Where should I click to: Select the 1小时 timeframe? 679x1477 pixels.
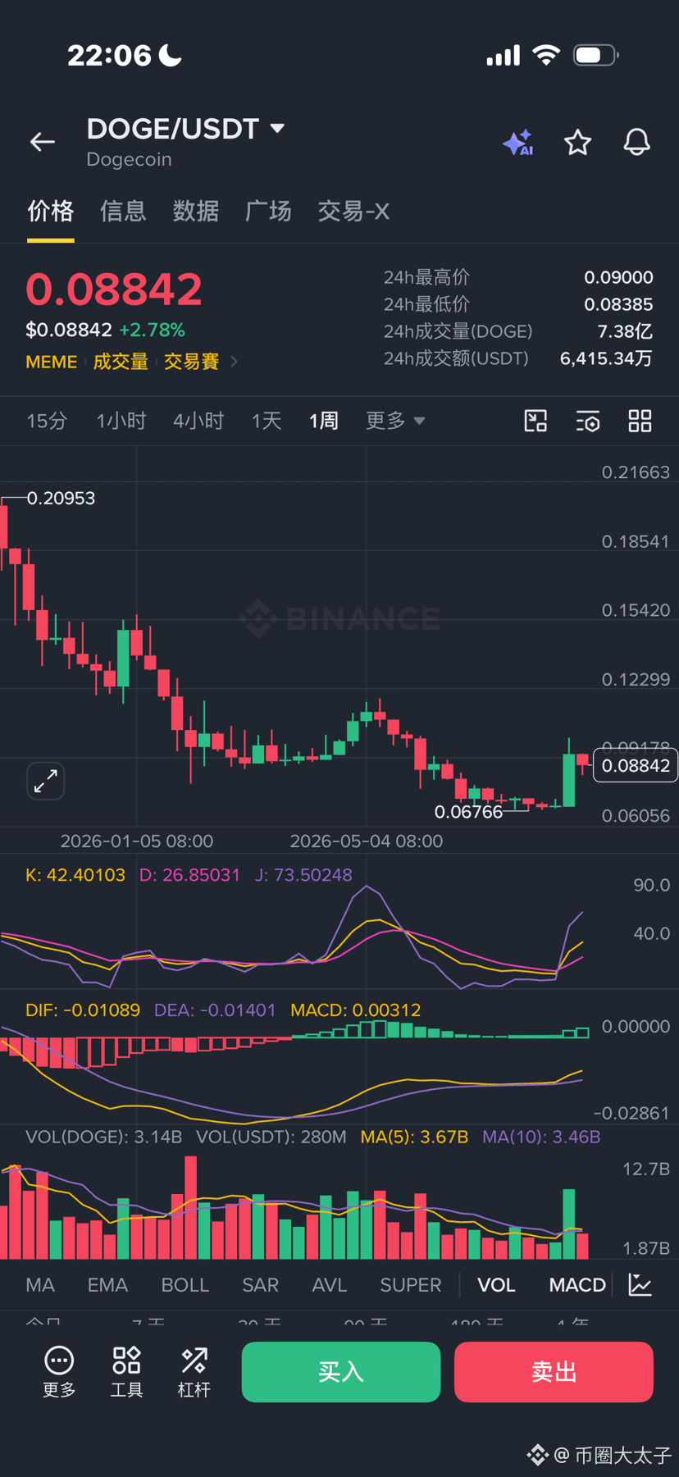tap(121, 421)
